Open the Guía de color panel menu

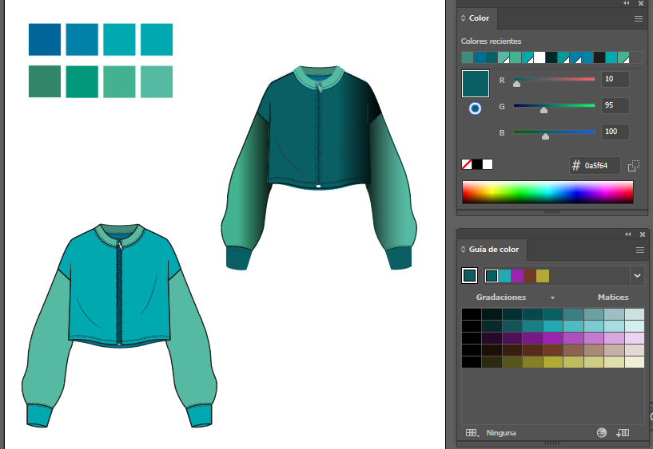click(640, 250)
